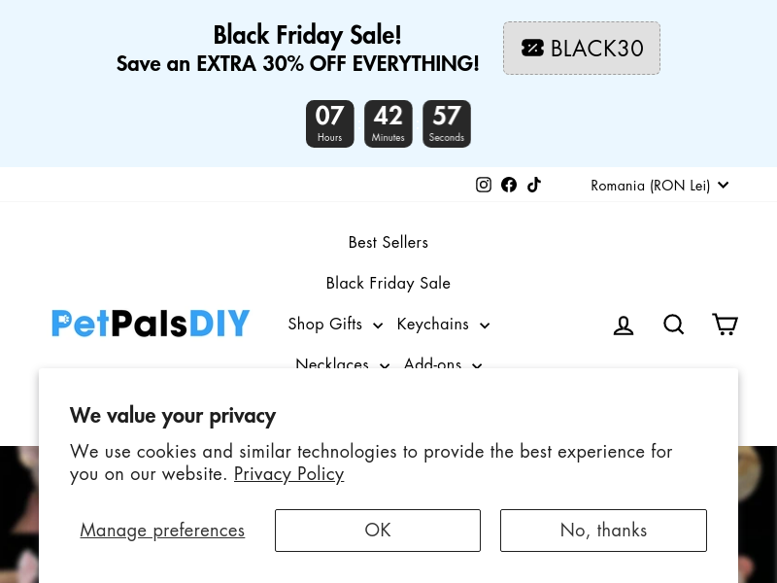The height and width of the screenshot is (583, 777).
Task: Open the Best Sellers menu item
Action: tap(388, 242)
